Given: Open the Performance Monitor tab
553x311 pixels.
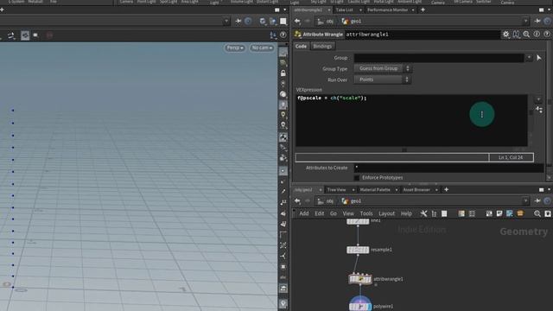Looking at the screenshot, I should [x=388, y=10].
